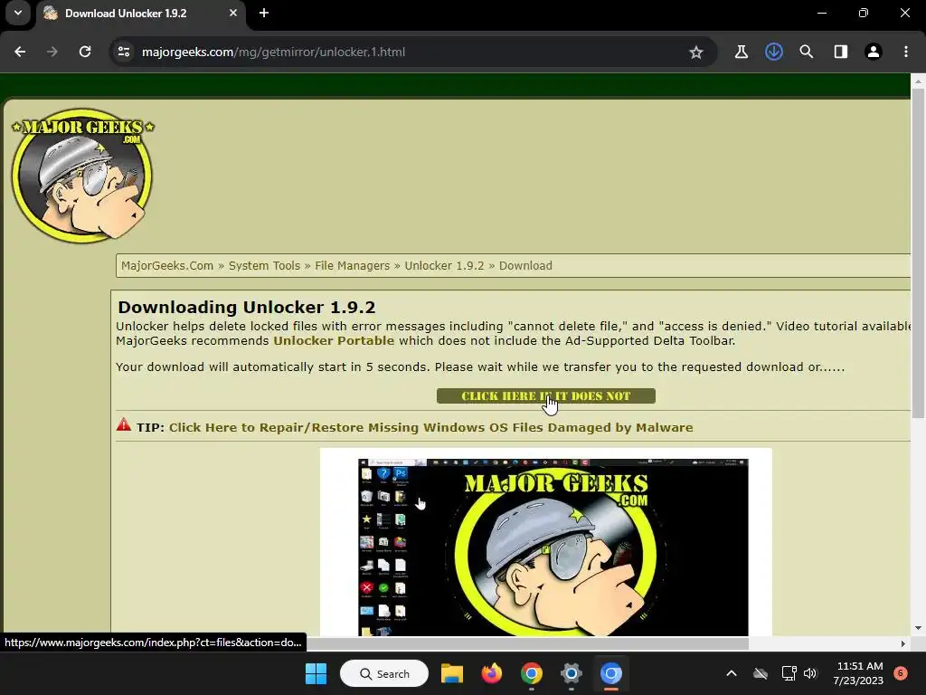View site information icon in address bar
The width and height of the screenshot is (926, 695).
click(123, 52)
